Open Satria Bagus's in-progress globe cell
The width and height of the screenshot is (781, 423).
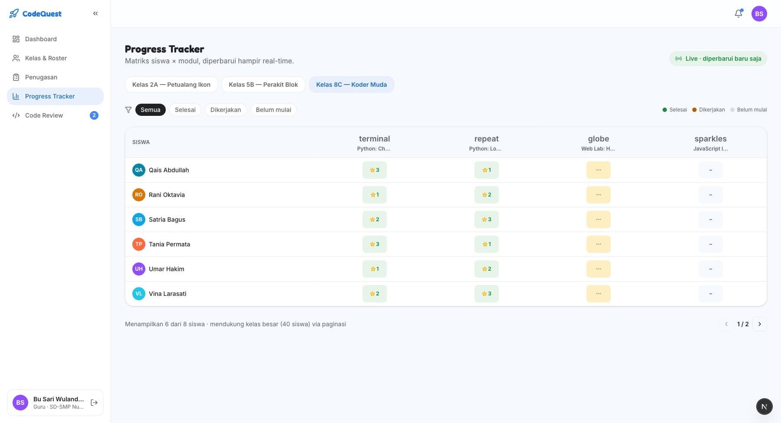coord(598,220)
